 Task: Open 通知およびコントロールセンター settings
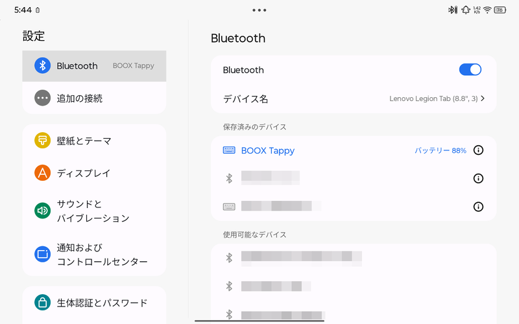(94, 254)
